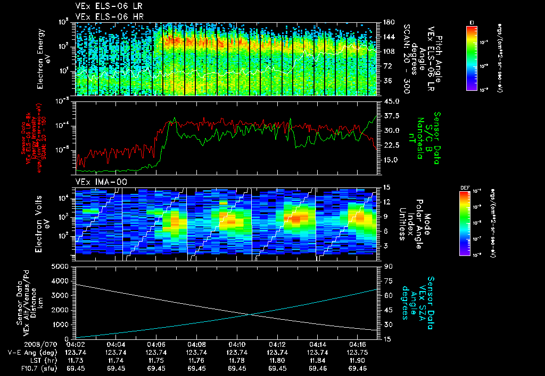545x376 pixels.
Task: Click the red 'Energy Intensity' axis label
Action: click(x=34, y=137)
